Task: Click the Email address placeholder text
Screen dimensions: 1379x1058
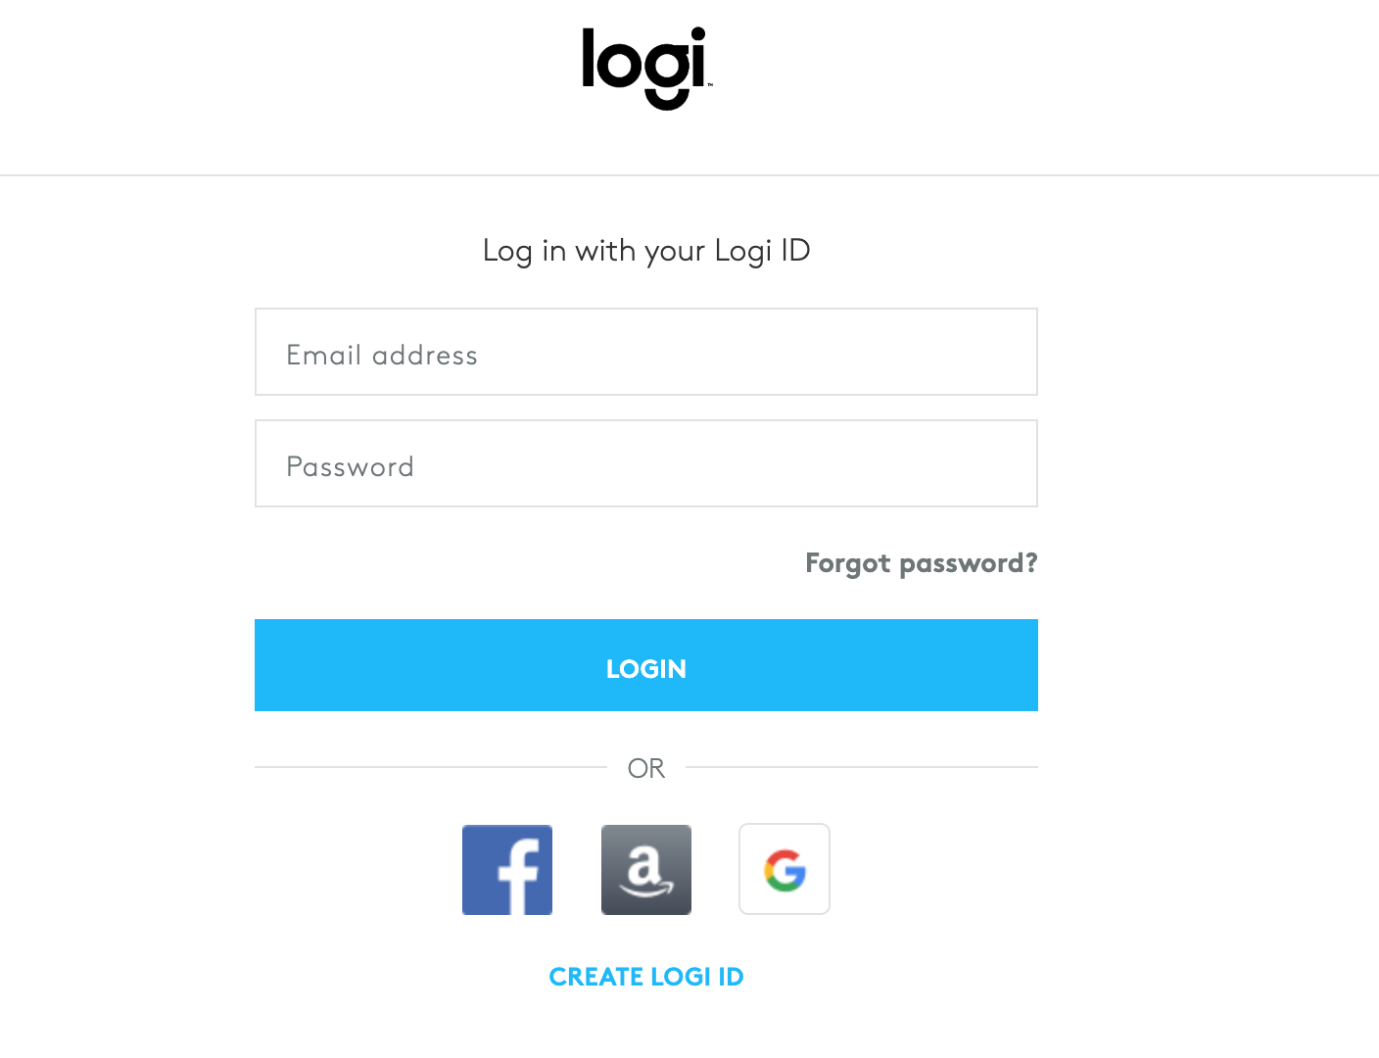Action: click(382, 355)
